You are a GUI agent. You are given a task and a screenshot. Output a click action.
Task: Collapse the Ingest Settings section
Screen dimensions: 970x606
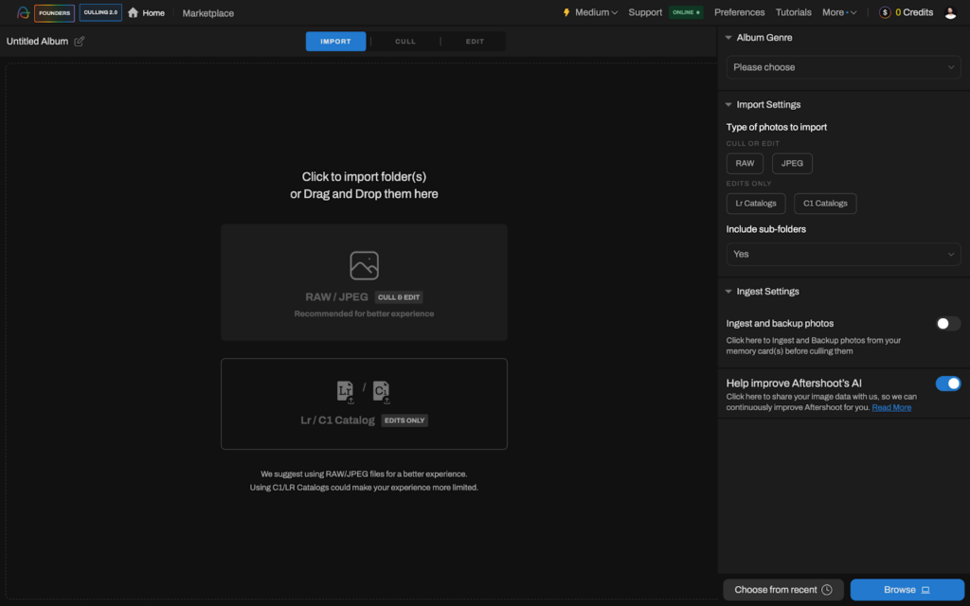tap(727, 291)
